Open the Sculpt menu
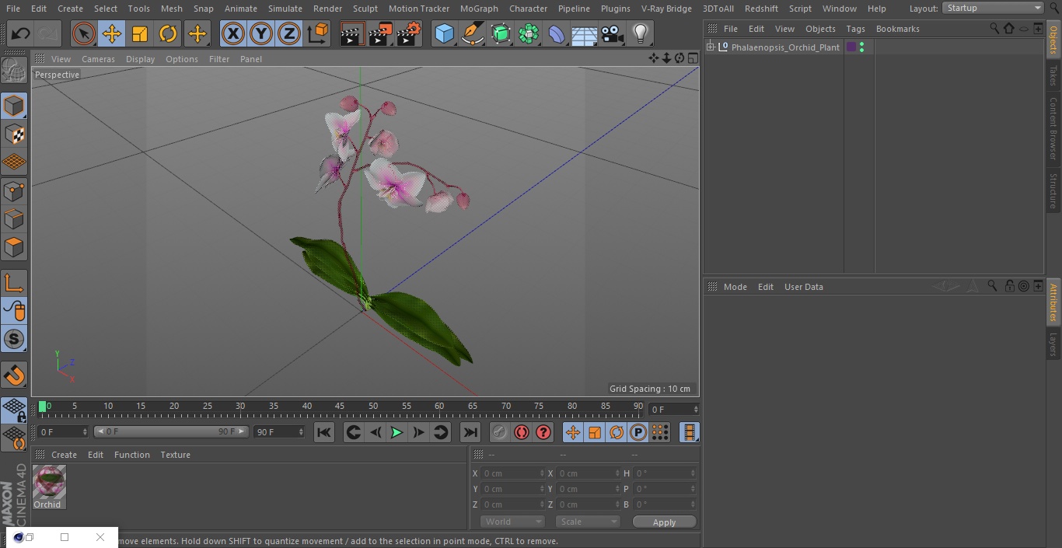 pos(365,9)
